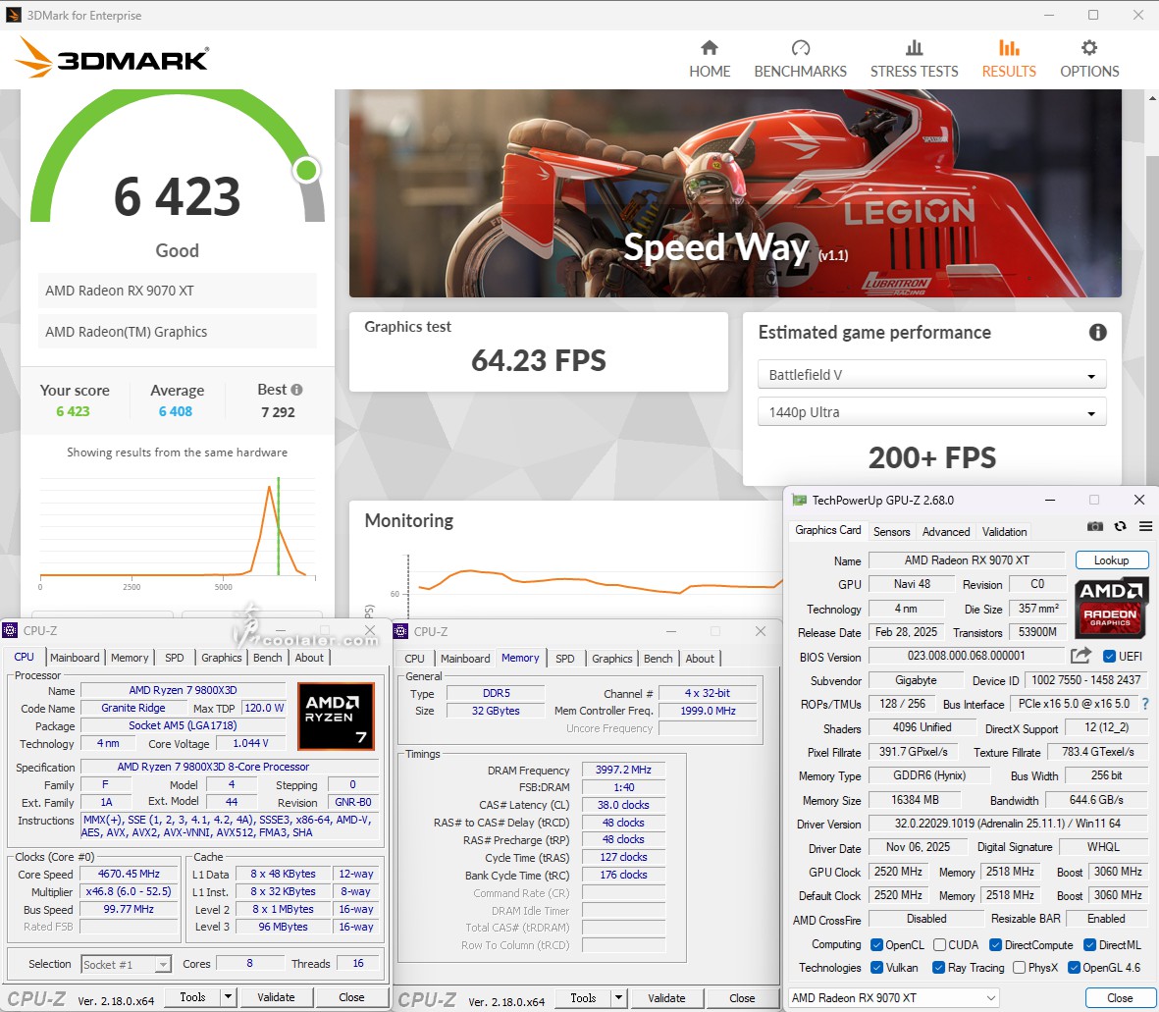Open the 1440p Ultra resolution dropdown
Screen dimensions: 1159x1012
(x=931, y=412)
